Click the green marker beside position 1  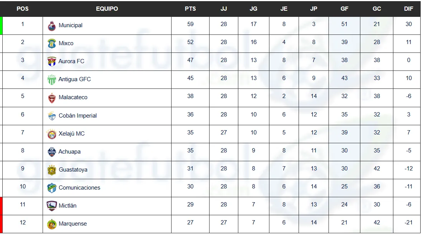[1, 26]
